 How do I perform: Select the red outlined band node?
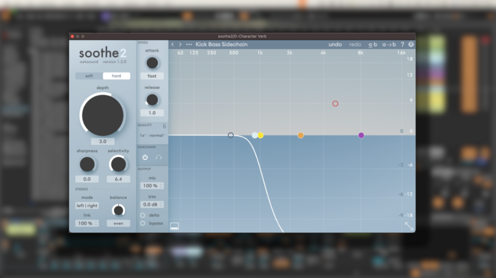[x=335, y=104]
